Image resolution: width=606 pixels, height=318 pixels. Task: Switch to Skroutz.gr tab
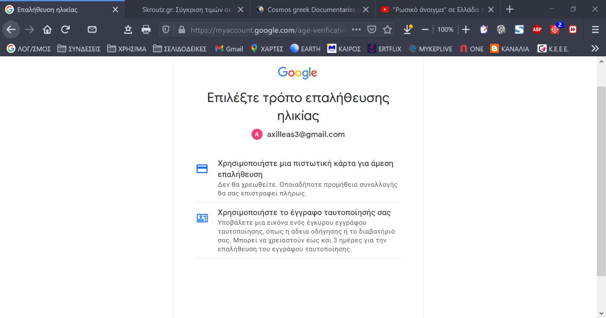(x=187, y=9)
